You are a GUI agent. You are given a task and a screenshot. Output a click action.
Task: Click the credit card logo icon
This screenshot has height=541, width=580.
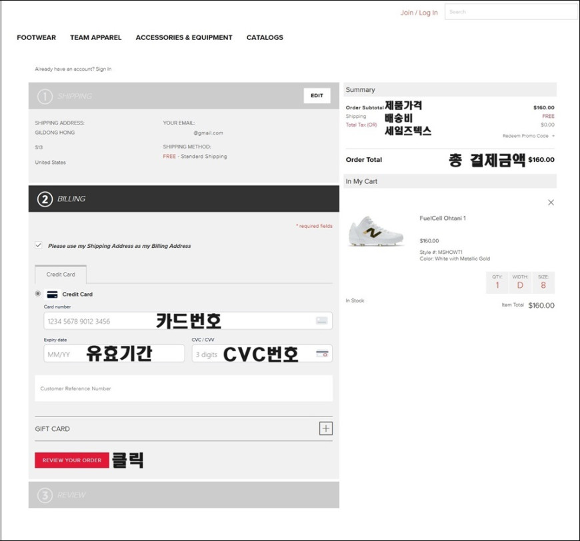click(52, 294)
